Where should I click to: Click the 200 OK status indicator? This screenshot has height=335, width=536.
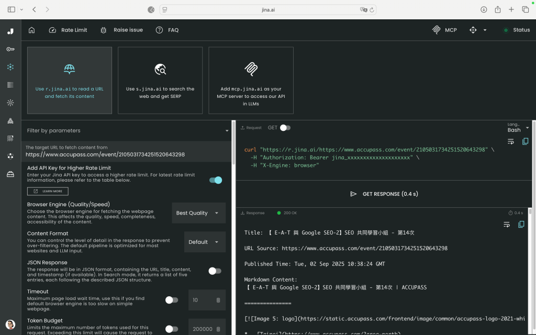point(287,213)
